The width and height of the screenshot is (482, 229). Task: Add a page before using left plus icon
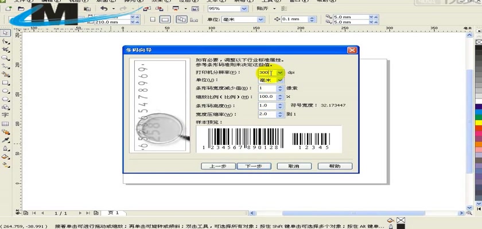[26, 213]
